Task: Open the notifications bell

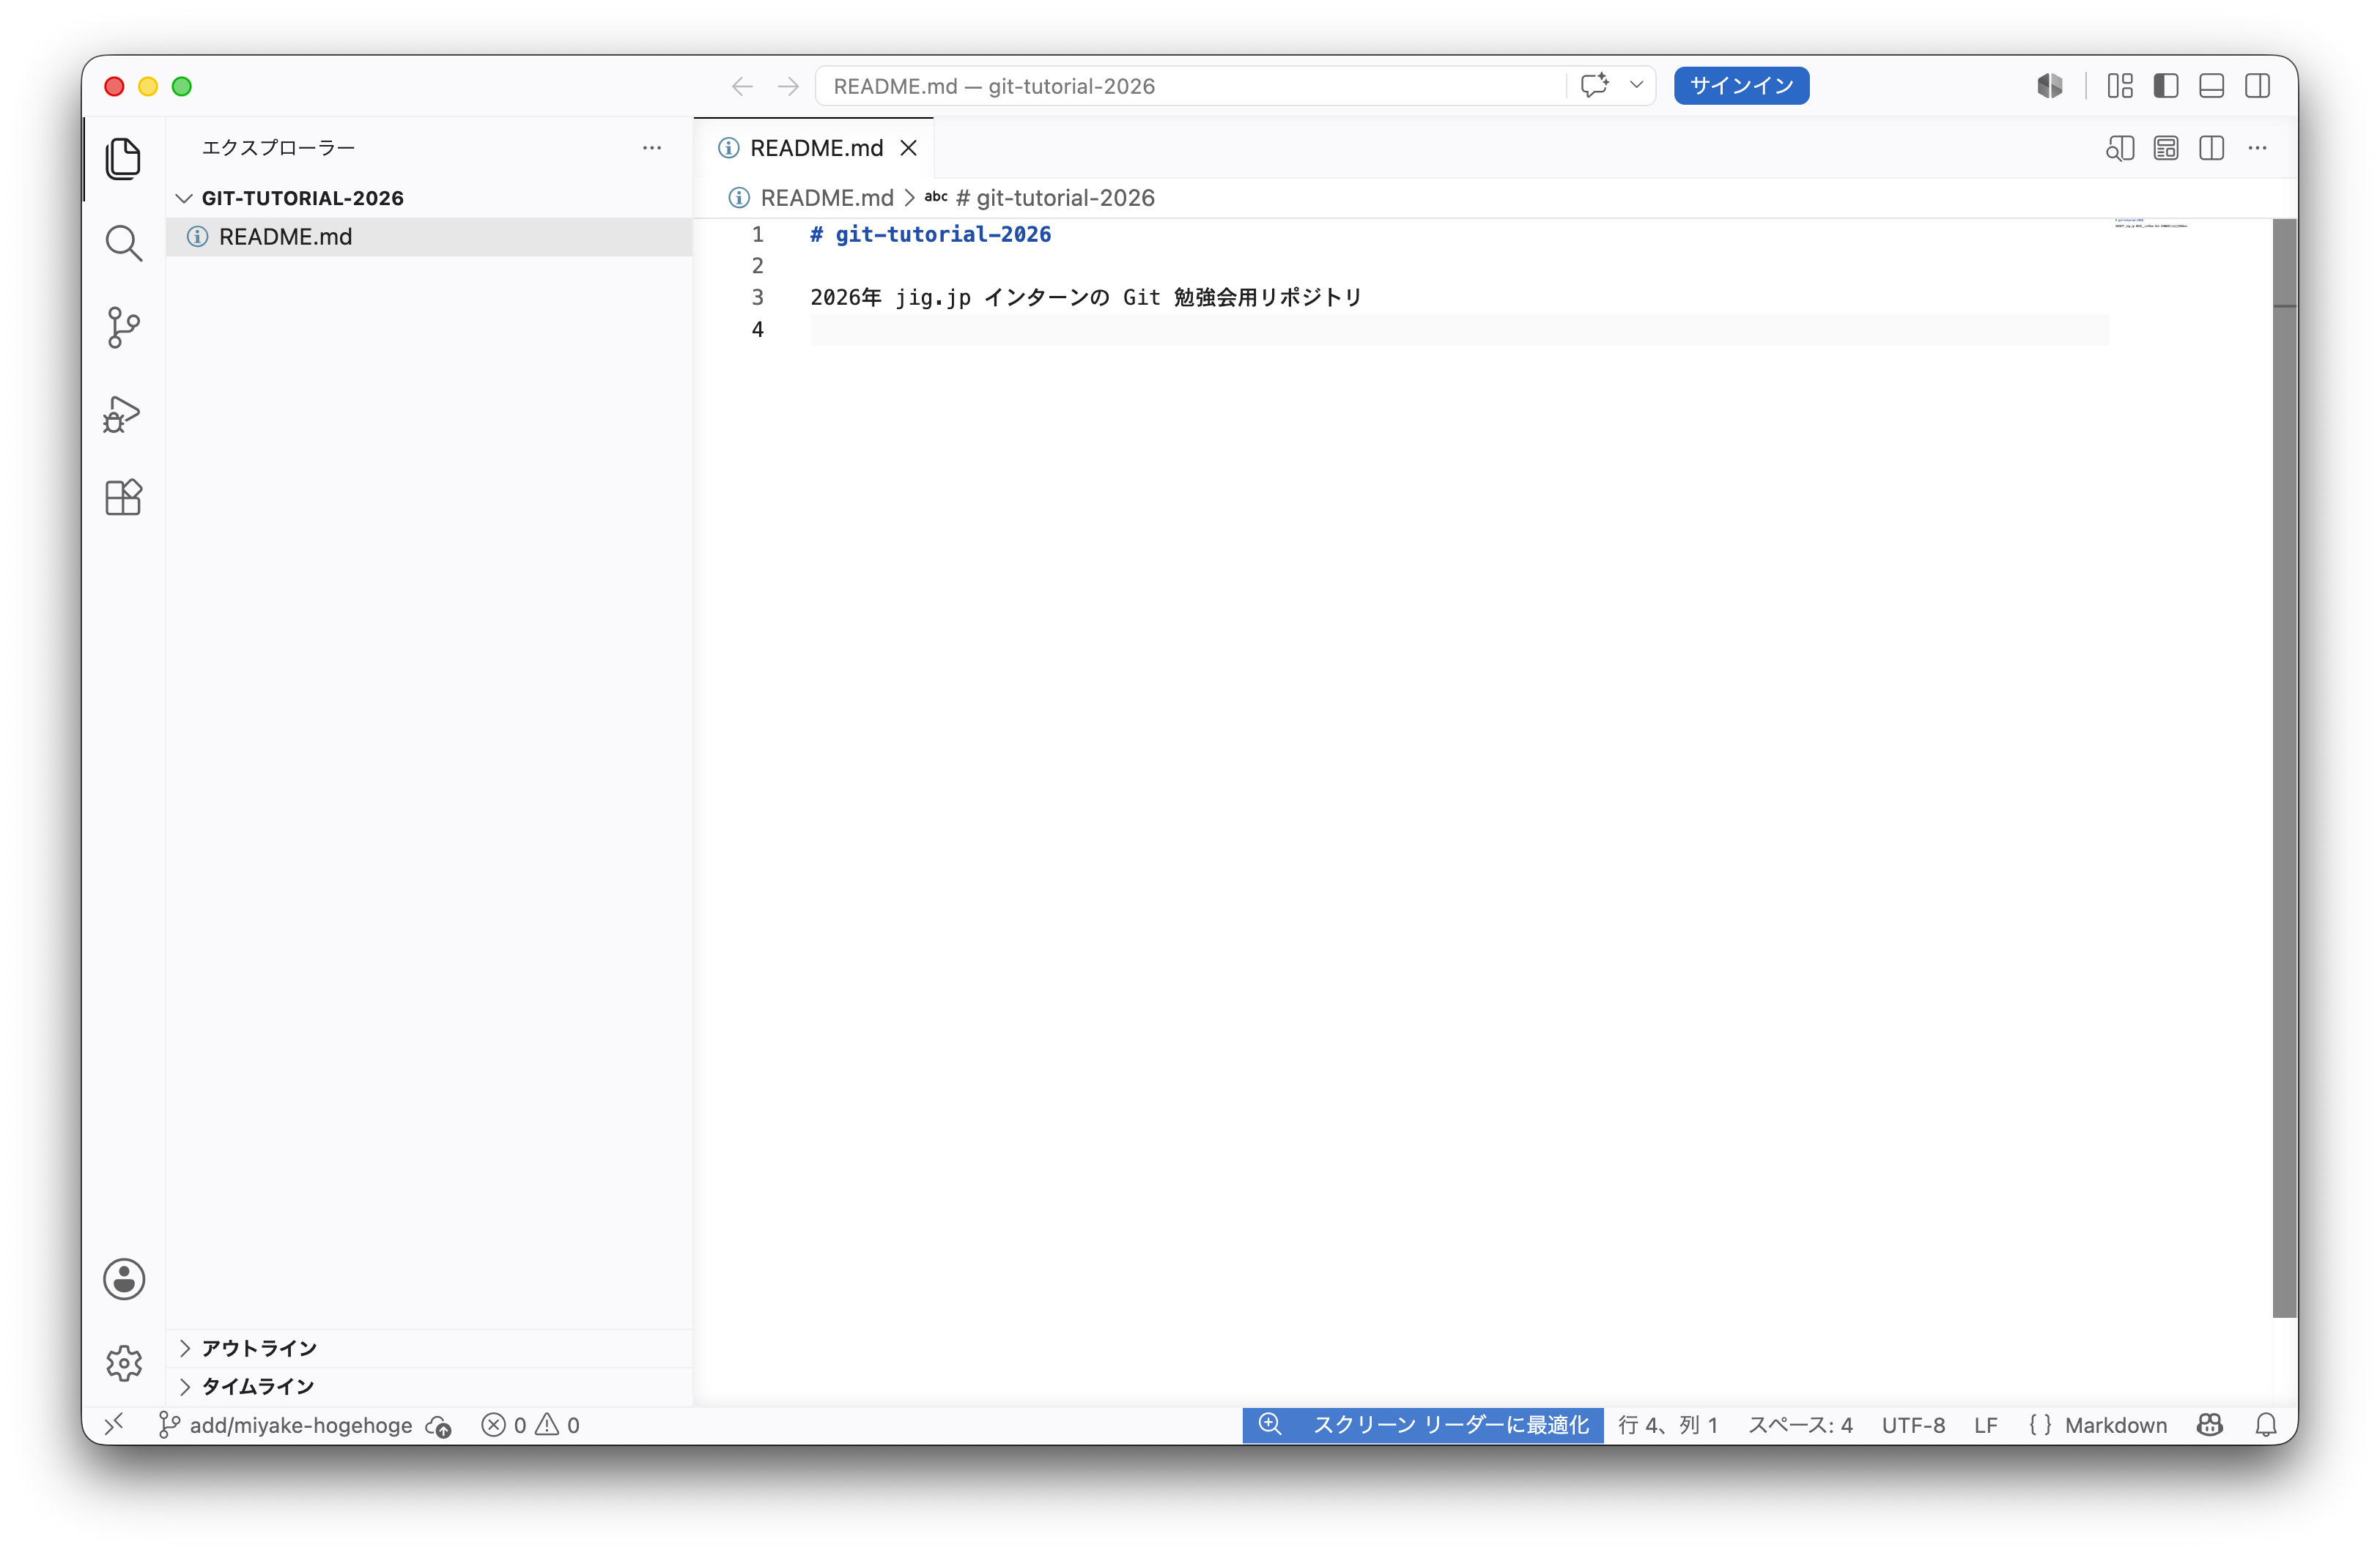Action: tap(2266, 1425)
